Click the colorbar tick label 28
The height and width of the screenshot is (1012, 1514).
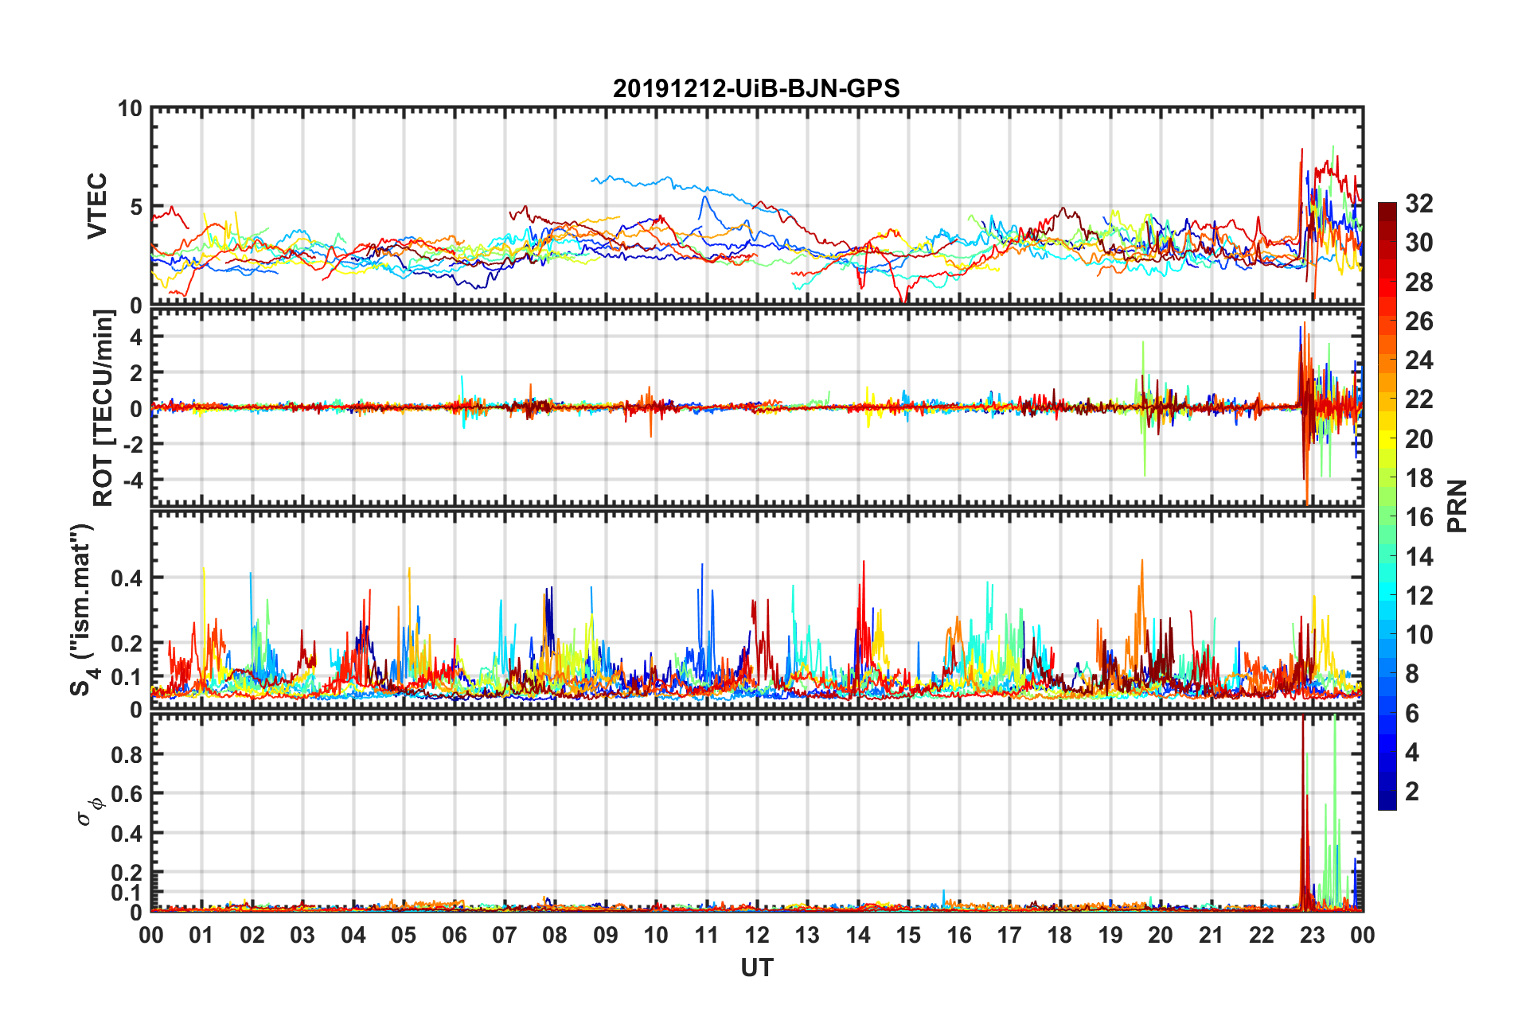pyautogui.click(x=1418, y=282)
